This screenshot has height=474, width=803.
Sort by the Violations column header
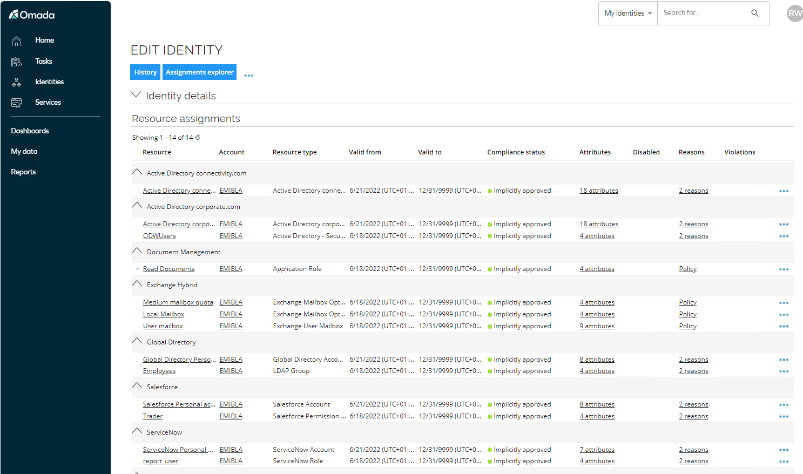[x=740, y=152]
